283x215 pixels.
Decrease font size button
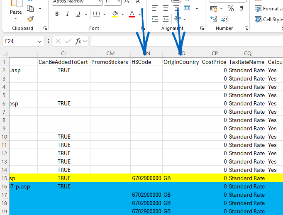click(138, 1)
